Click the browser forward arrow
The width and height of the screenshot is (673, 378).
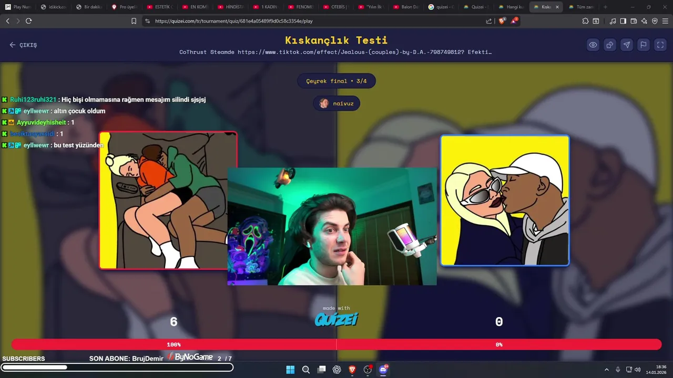click(x=18, y=21)
